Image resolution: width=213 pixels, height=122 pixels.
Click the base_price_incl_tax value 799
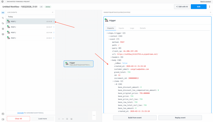pyautogui.click(x=141, y=99)
